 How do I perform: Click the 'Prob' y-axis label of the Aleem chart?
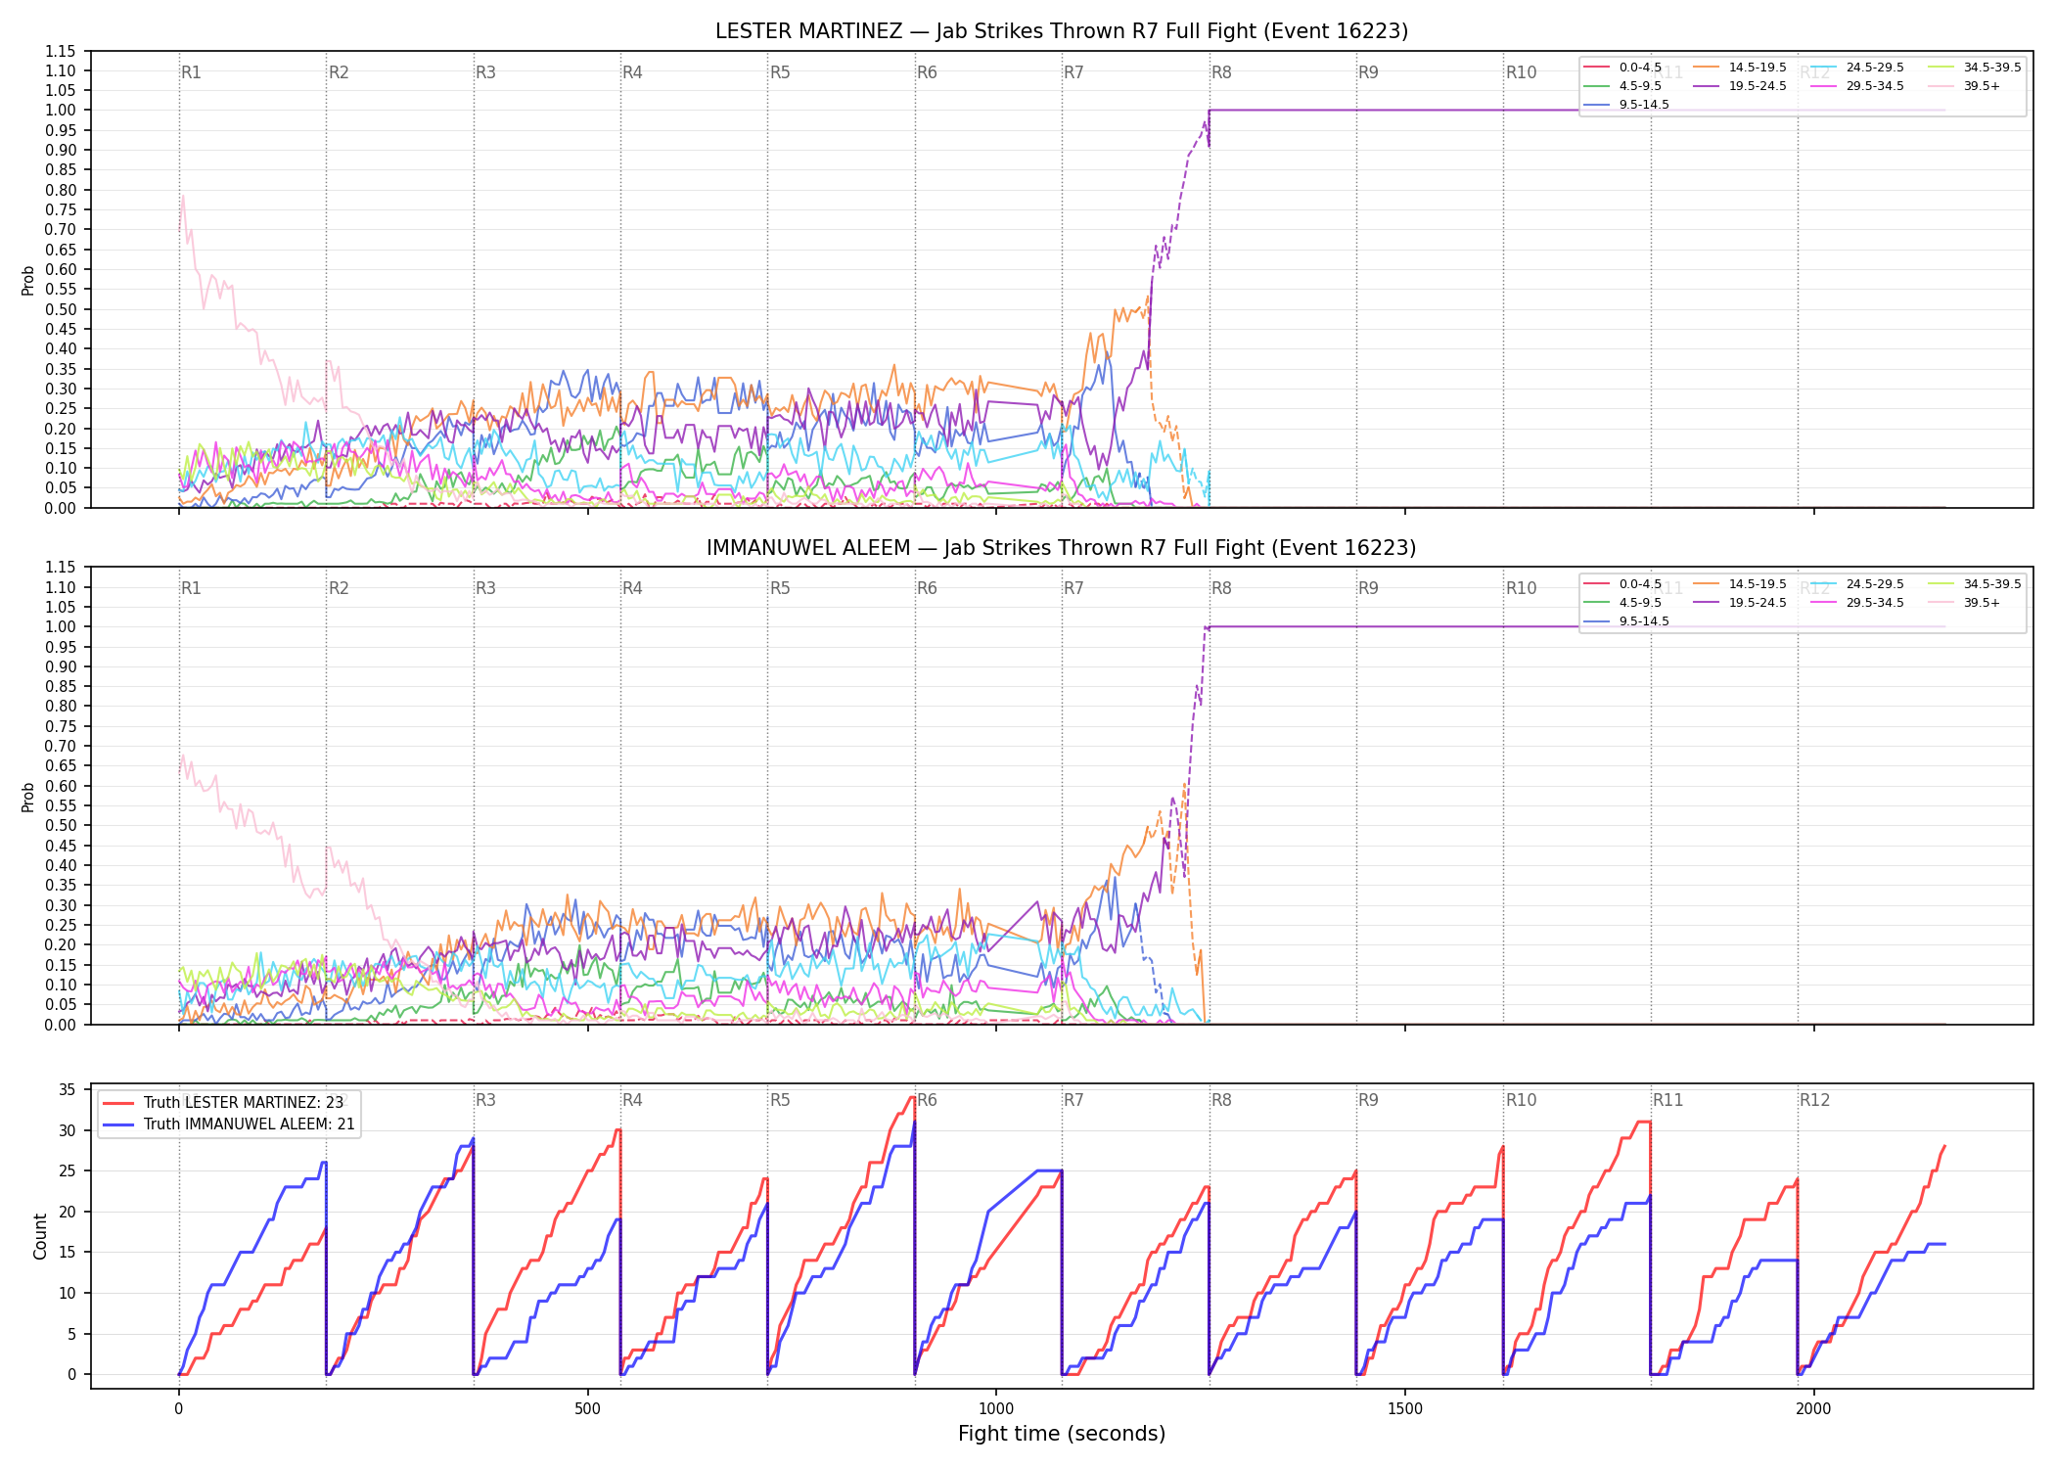(x=27, y=797)
